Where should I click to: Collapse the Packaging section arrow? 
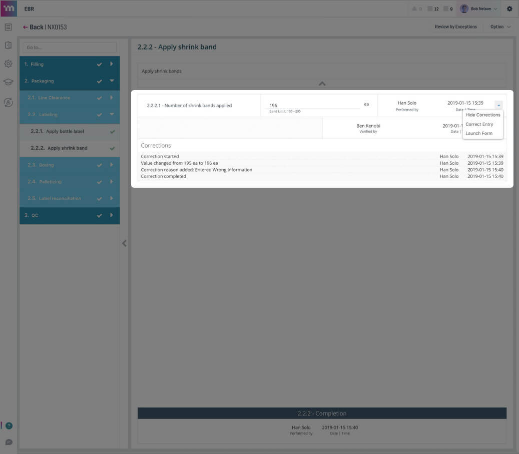pos(112,81)
